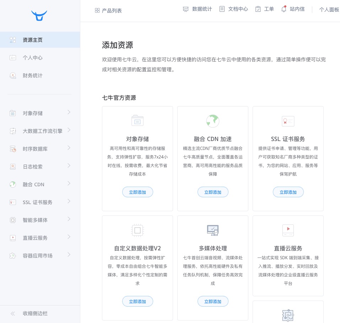Click 立即添加 under 多媒体处理 card
Image resolution: width=340 pixels, height=323 pixels.
pos(213,301)
